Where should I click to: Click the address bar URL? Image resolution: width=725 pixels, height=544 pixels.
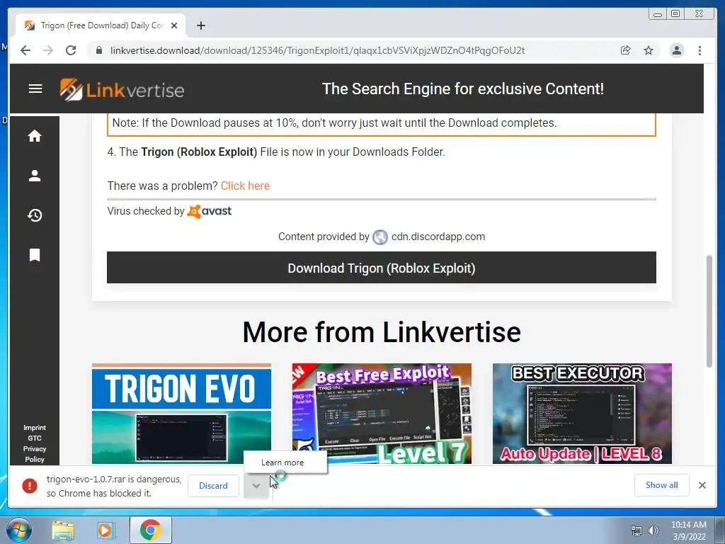[317, 50]
